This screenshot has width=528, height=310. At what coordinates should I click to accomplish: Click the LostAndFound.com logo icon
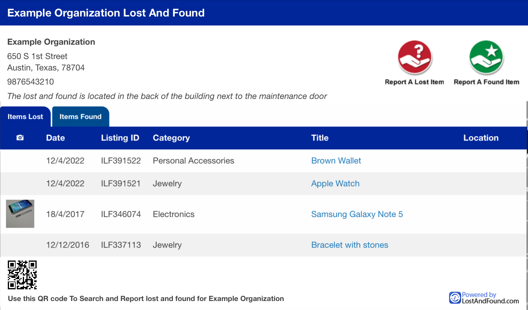[455, 298]
